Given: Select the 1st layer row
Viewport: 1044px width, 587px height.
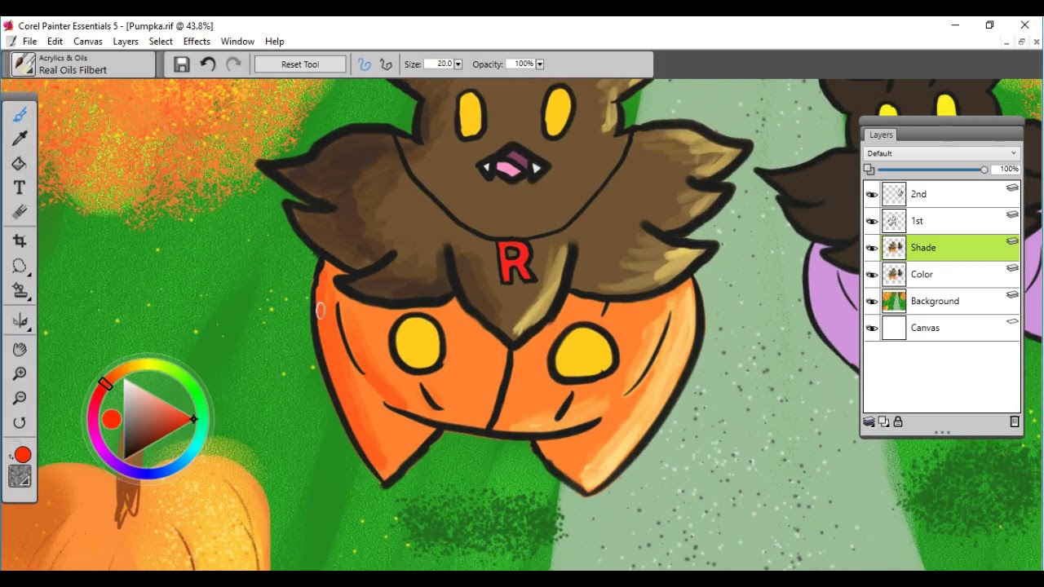Looking at the screenshot, I should (942, 221).
